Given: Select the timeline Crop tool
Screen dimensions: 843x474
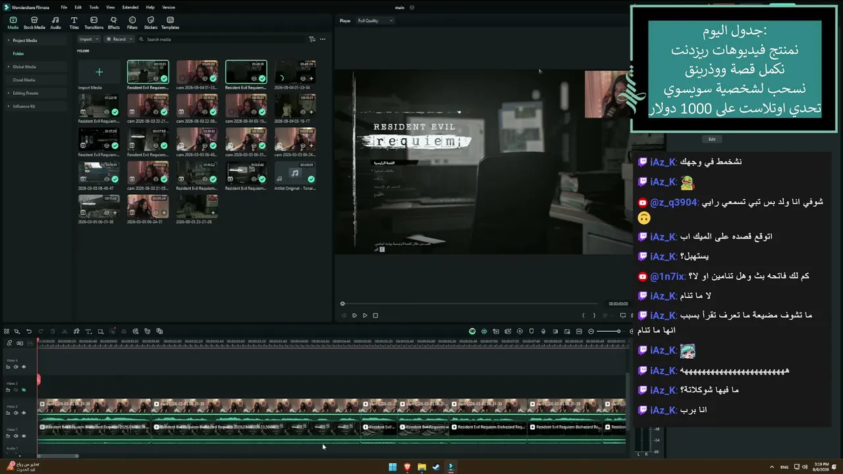Looking at the screenshot, I should (100, 331).
